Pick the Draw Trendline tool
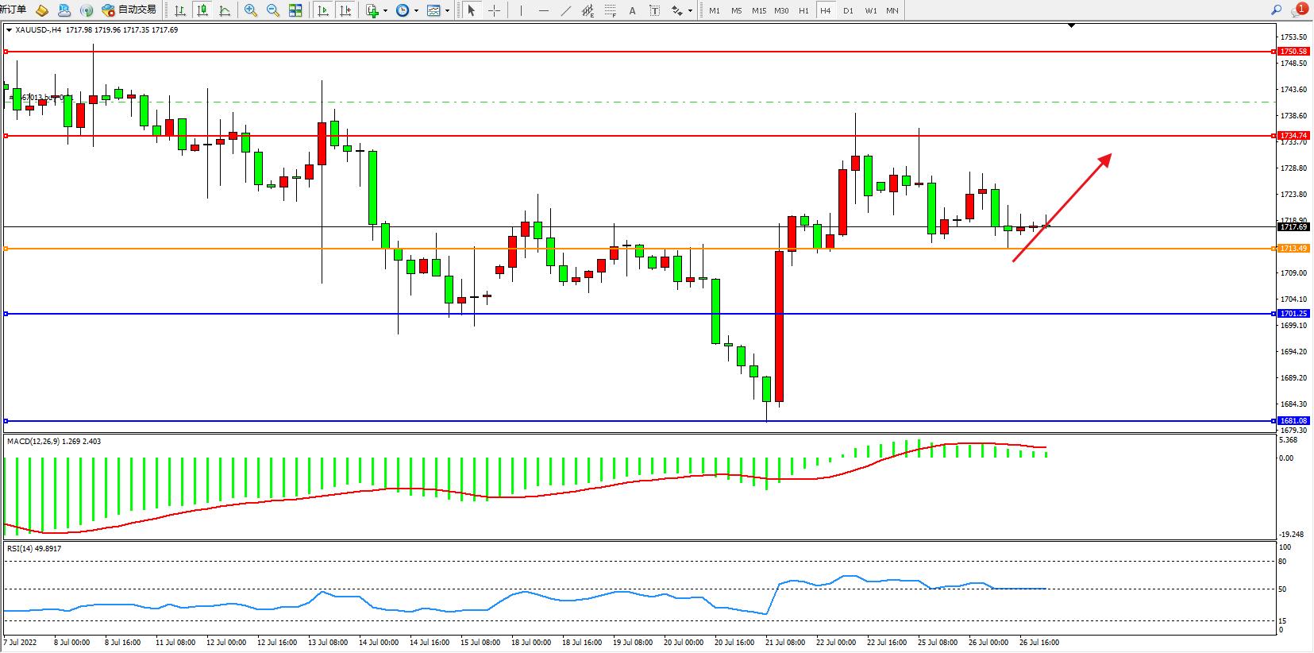The width and height of the screenshot is (1314, 653). point(565,10)
